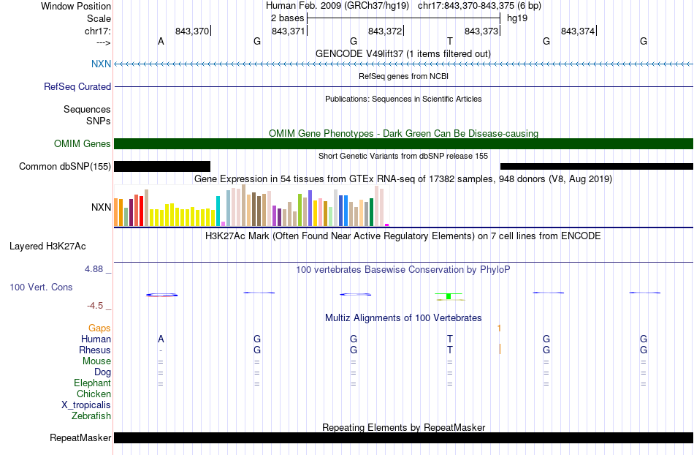Click the Scale label on the left
694x455 pixels.
(x=99, y=18)
